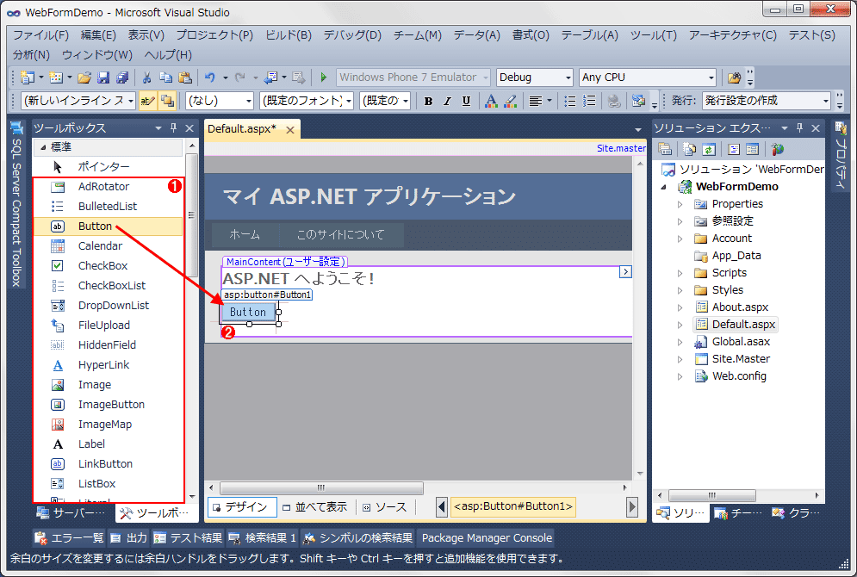The image size is (857, 577).
Task: Select BulletedList control in toolbox
Action: (108, 206)
